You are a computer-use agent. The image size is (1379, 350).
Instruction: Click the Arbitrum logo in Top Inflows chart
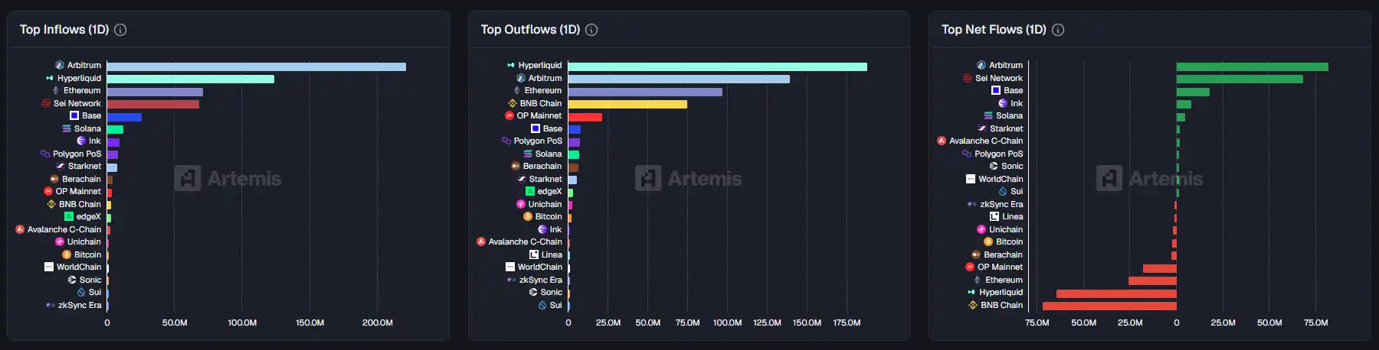click(x=60, y=66)
